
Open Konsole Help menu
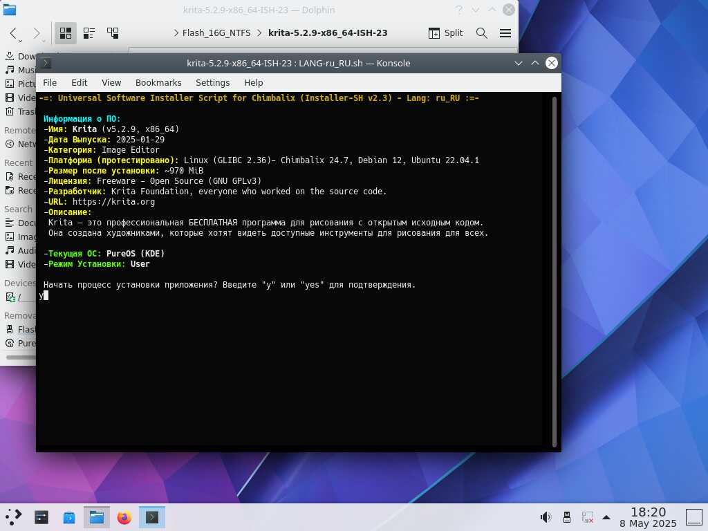pyautogui.click(x=253, y=83)
